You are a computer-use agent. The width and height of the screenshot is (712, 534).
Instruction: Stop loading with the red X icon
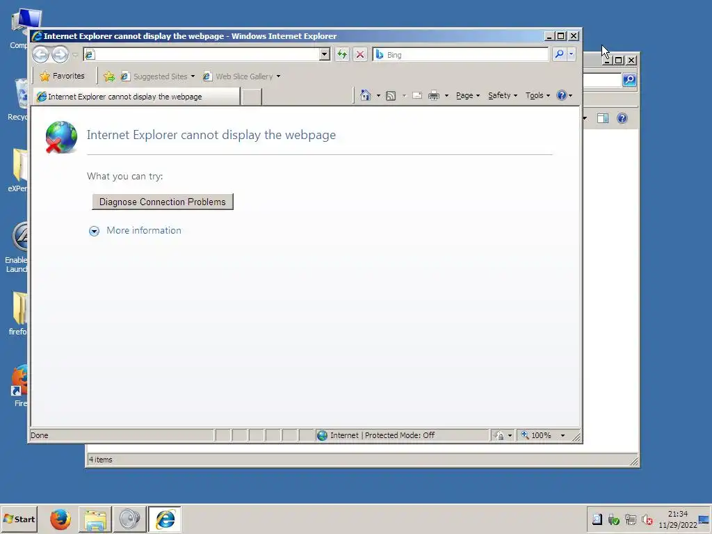click(360, 54)
